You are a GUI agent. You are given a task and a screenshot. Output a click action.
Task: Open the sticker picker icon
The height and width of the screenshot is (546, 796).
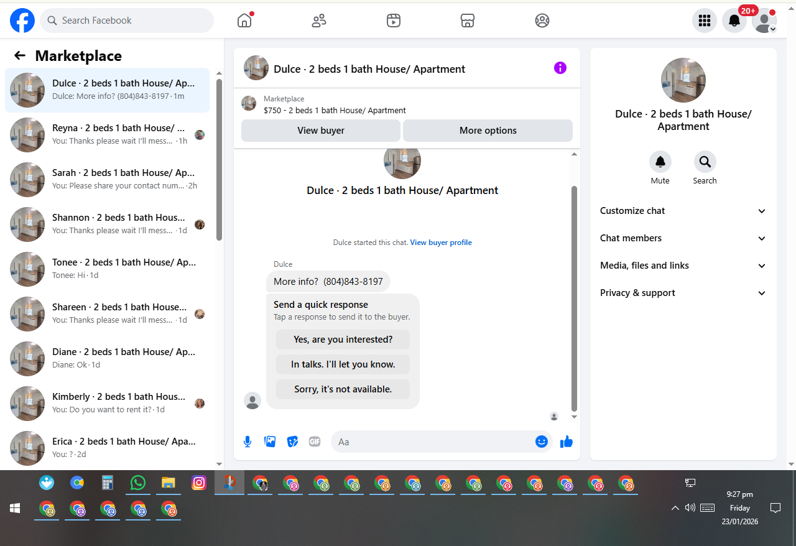(292, 442)
